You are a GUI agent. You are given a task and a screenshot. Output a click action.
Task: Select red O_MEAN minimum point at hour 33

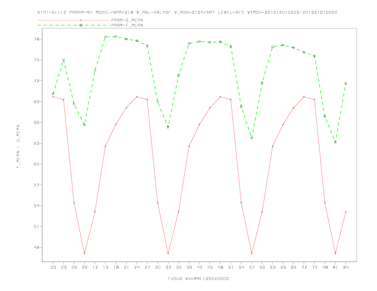click(168, 253)
